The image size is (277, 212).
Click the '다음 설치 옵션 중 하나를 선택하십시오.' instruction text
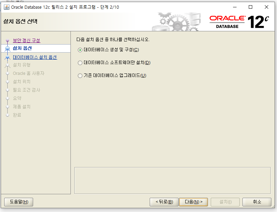point(113,39)
